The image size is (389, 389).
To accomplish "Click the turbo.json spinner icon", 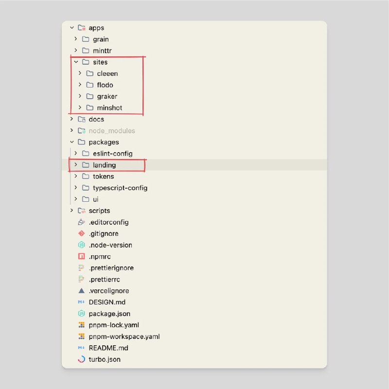I will [81, 359].
